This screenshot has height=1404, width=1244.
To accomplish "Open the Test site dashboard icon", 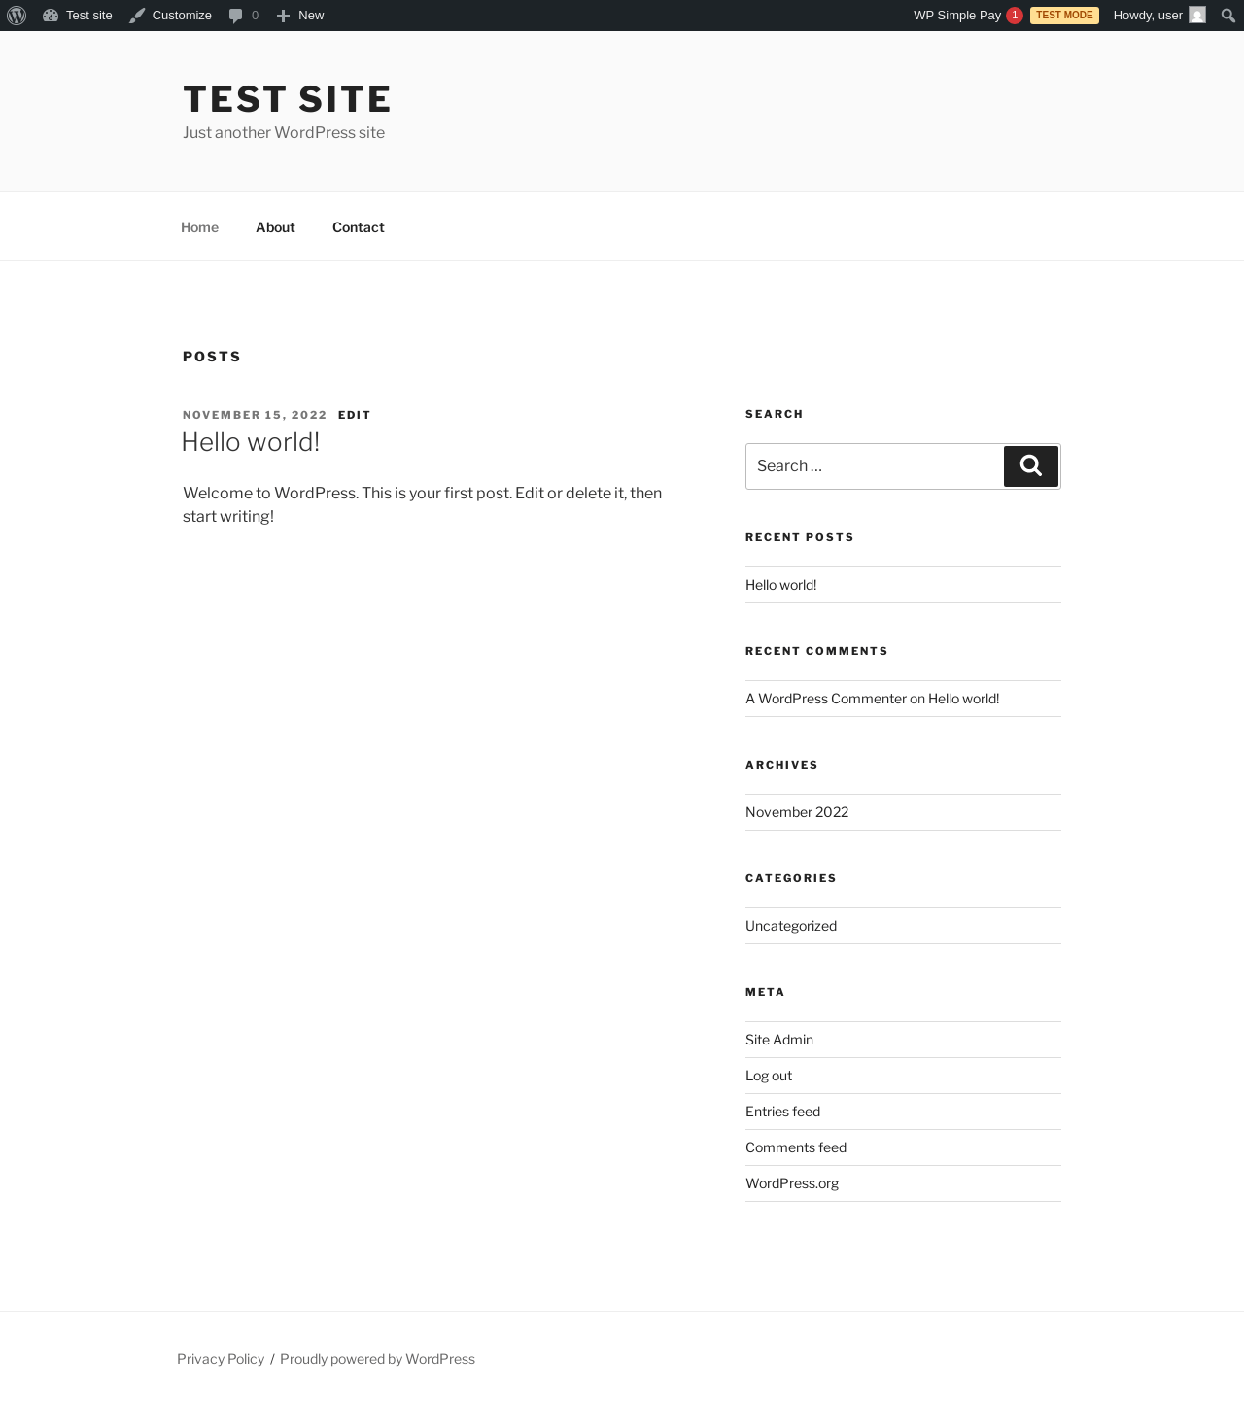I will click(51, 16).
